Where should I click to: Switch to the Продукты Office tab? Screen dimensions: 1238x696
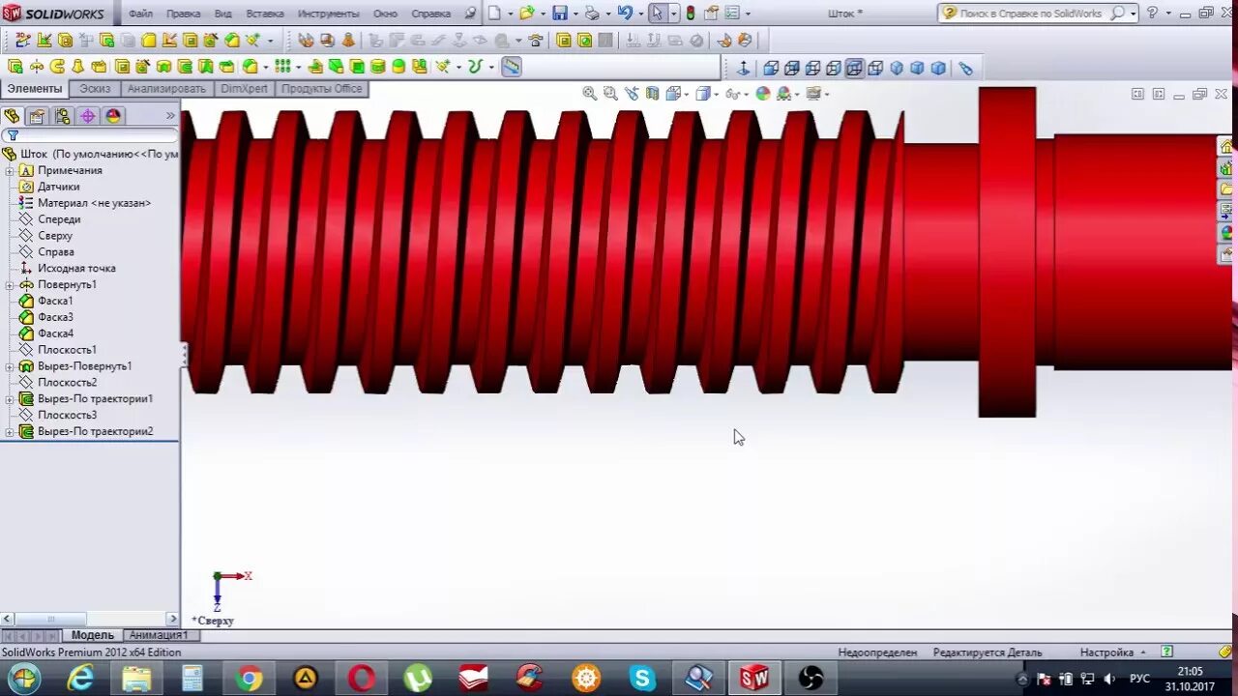321,89
